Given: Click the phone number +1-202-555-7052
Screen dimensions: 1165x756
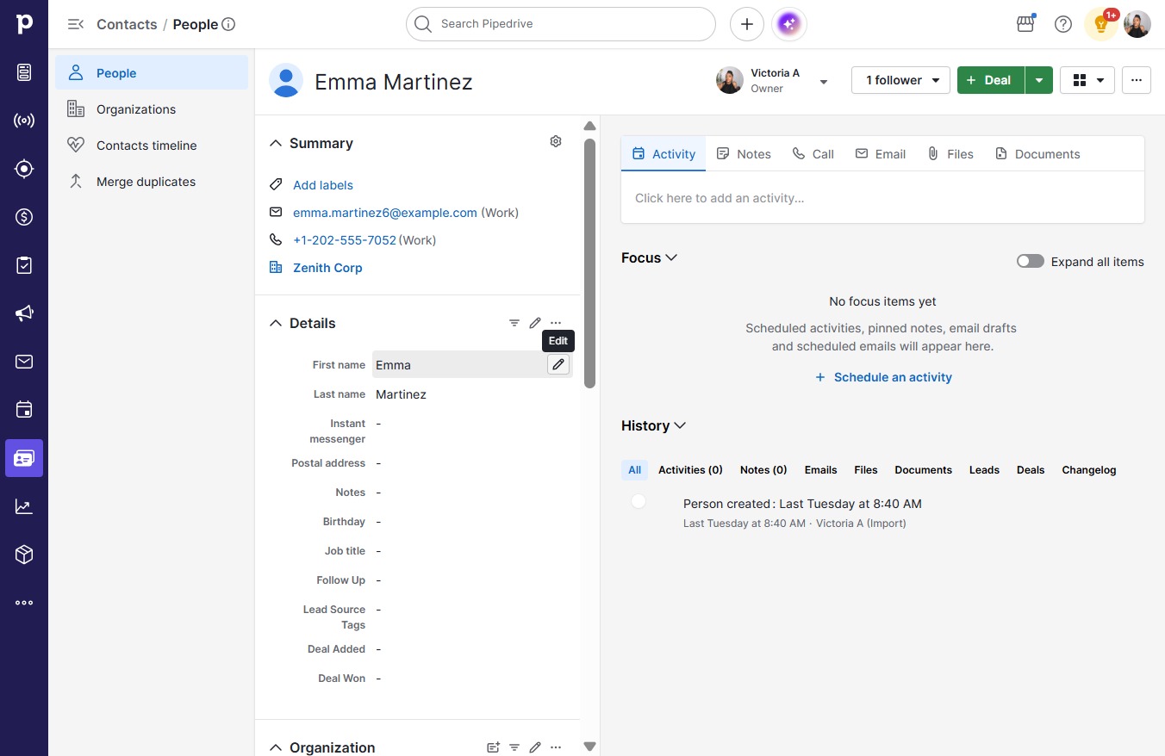Looking at the screenshot, I should click(345, 240).
